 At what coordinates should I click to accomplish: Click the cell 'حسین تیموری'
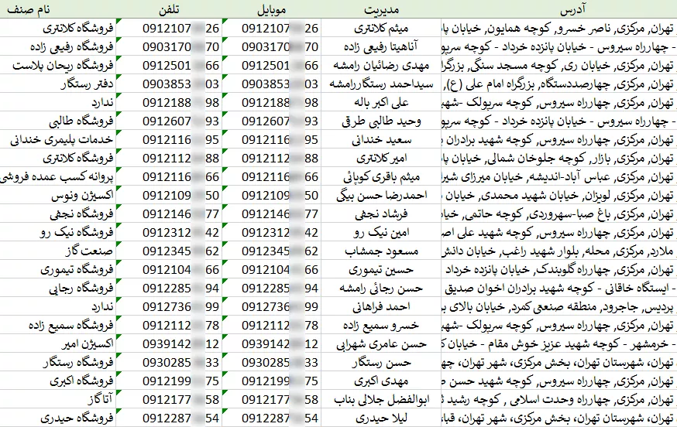[x=381, y=269]
